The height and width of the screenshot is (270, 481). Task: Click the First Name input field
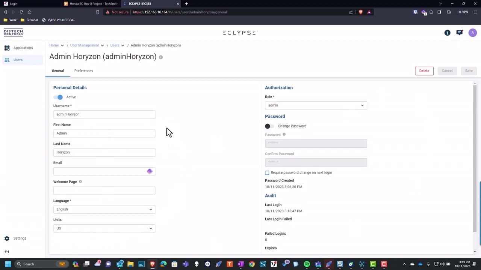pyautogui.click(x=104, y=133)
